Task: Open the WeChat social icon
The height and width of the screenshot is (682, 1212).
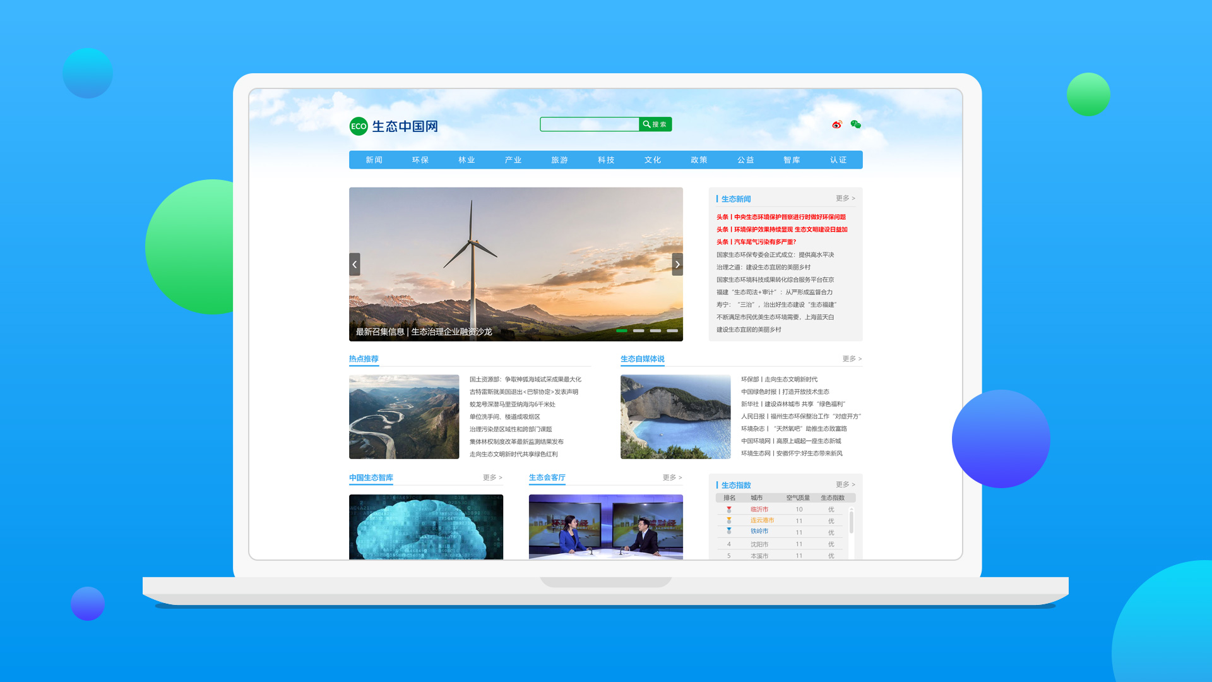Action: [x=856, y=124]
